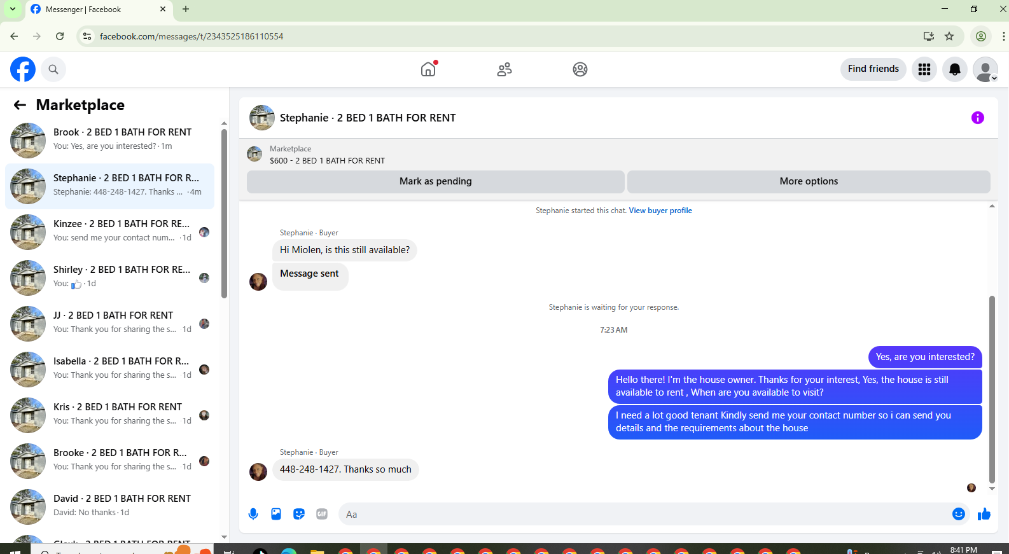Viewport: 1009px width, 554px height.
Task: Open the tab search dropdown arrow
Action: coord(13,9)
